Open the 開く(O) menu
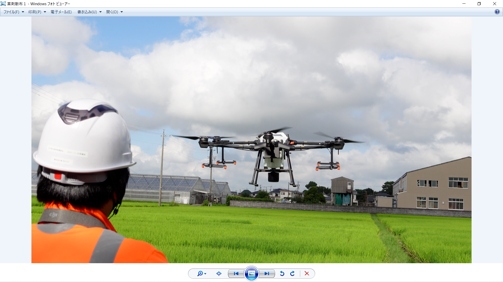Image resolution: width=503 pixels, height=282 pixels. (112, 12)
